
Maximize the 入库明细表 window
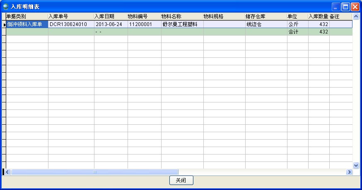click(x=345, y=7)
